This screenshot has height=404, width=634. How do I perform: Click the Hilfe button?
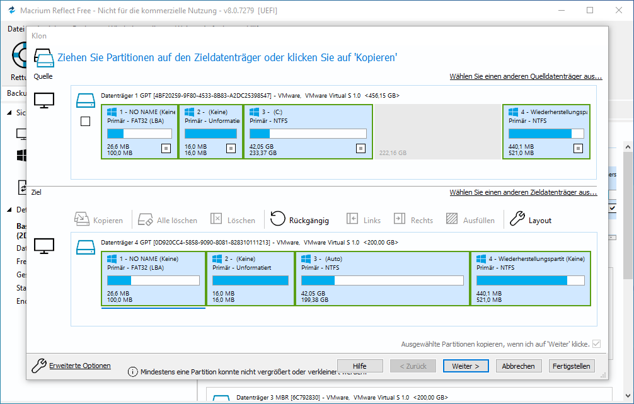click(x=360, y=366)
